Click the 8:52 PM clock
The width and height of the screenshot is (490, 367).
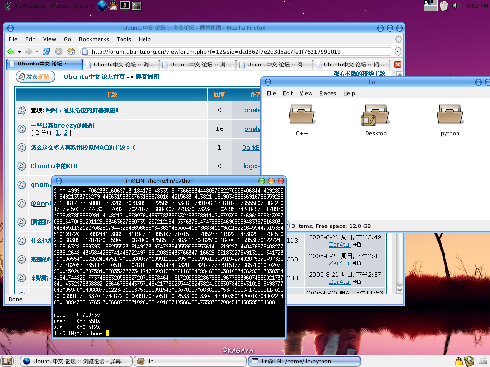(477, 6)
